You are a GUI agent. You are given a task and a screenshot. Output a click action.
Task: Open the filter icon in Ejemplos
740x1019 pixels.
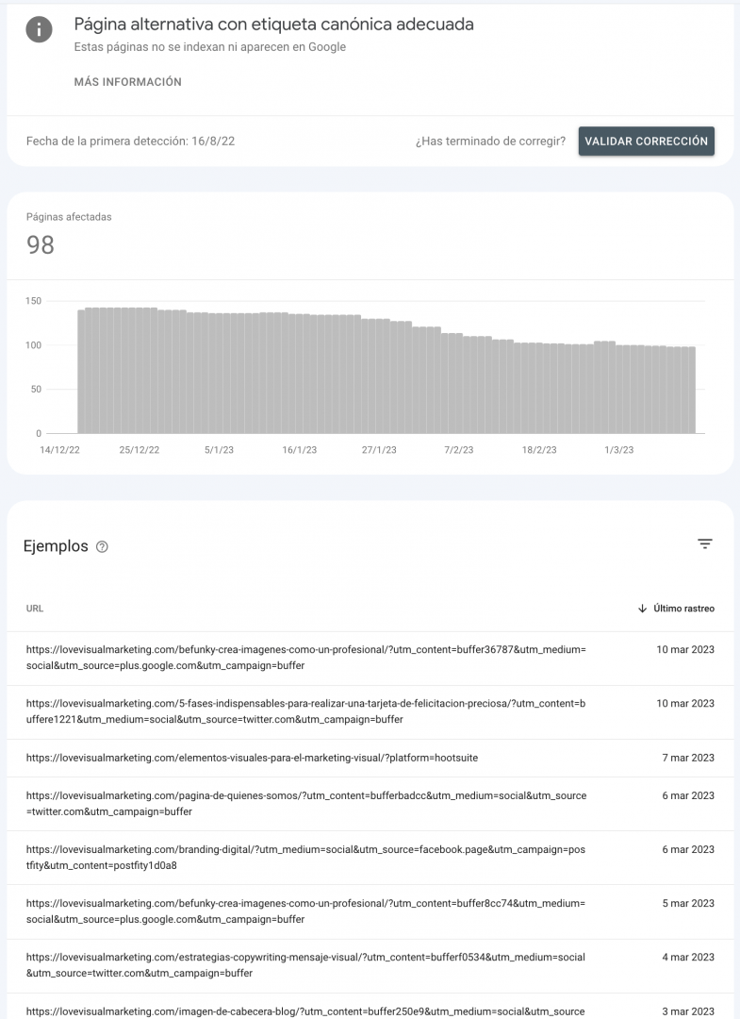704,544
